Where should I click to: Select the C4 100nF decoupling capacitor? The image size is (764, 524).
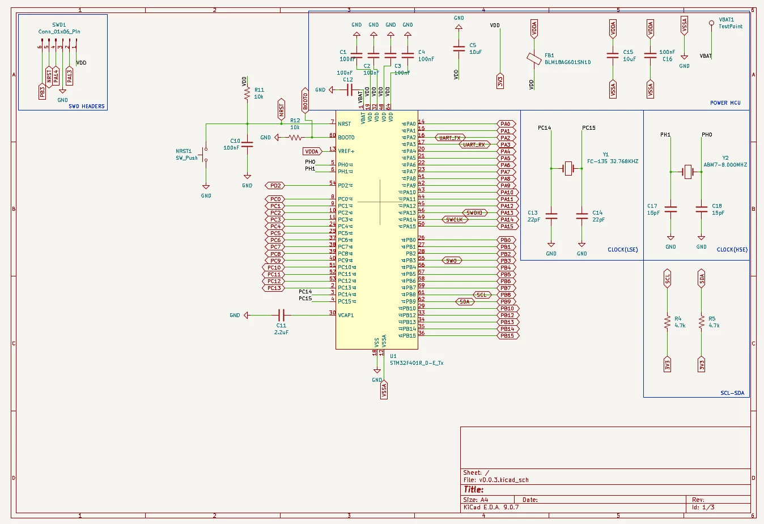(408, 56)
